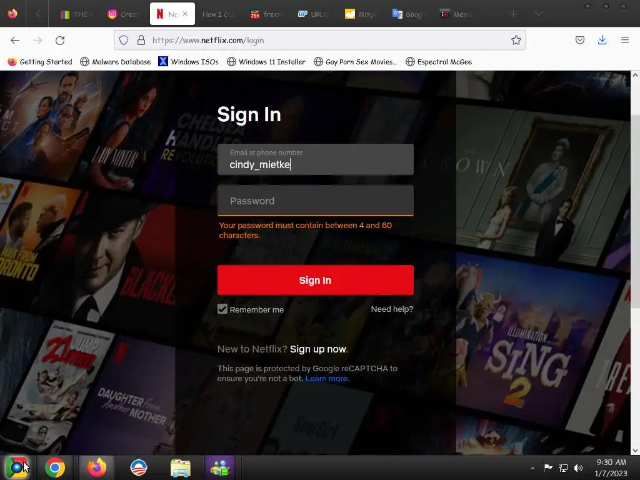Image resolution: width=640 pixels, height=480 pixels.
Task: Click the Firefox taskbar icon
Action: coord(97,467)
